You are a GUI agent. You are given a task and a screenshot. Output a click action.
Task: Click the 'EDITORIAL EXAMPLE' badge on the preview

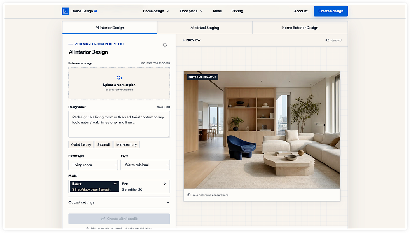pos(202,77)
